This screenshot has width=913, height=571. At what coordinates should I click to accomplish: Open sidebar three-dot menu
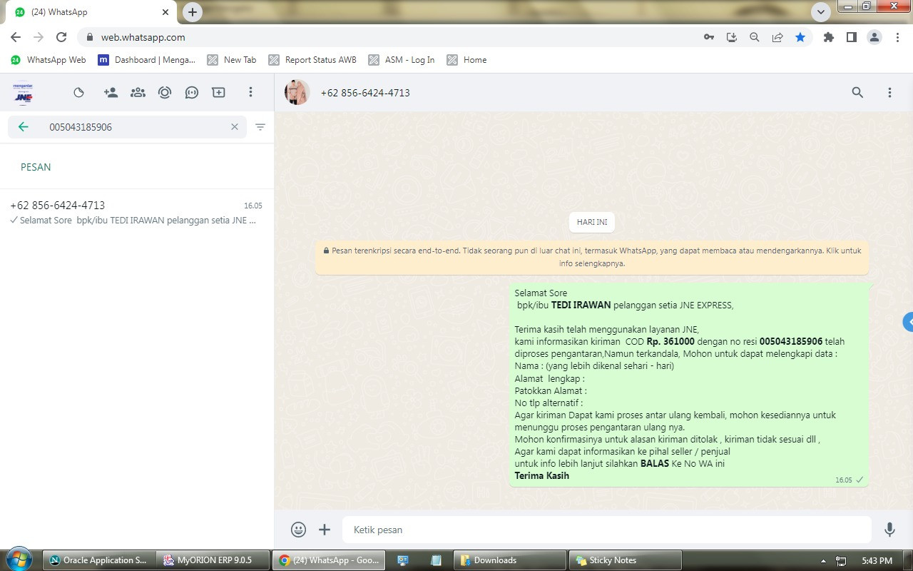click(x=250, y=92)
